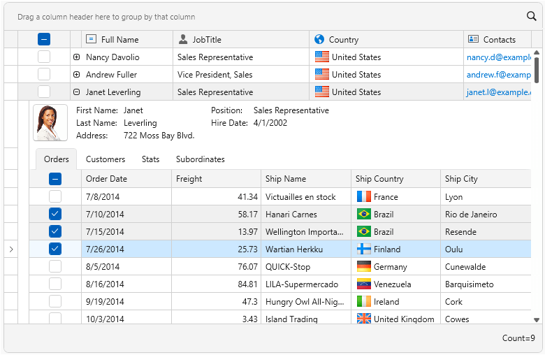Click the vertical scrollbar thumb
This screenshot has width=545, height=355.
537,70
